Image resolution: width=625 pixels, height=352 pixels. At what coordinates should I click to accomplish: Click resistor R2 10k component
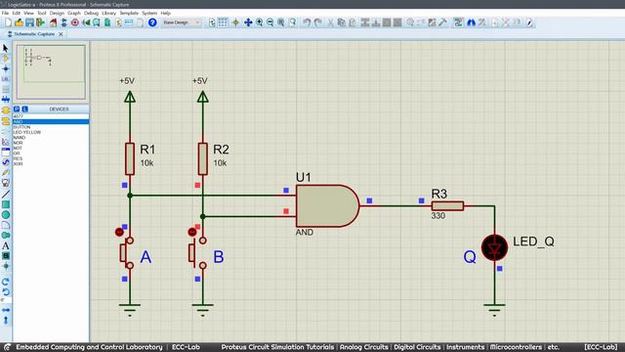coord(202,158)
